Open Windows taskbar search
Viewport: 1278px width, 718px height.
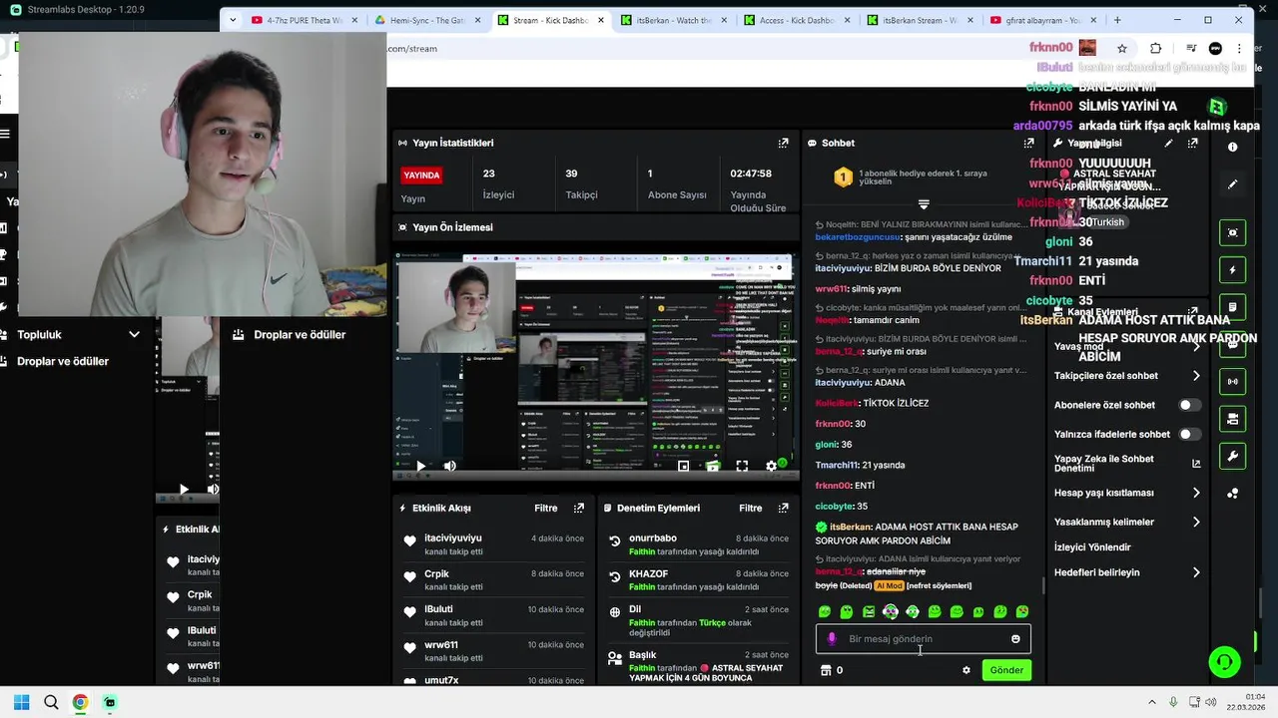(x=51, y=702)
